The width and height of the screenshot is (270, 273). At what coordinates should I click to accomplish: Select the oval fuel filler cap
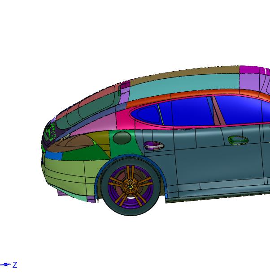click(x=122, y=138)
